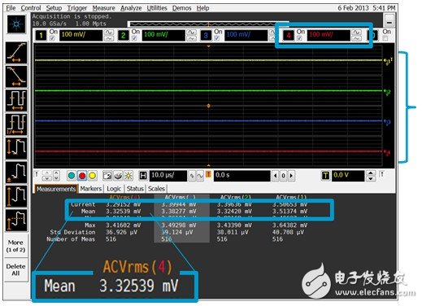Open the File menu
Image resolution: width=422 pixels, height=306 pixels.
11,8
